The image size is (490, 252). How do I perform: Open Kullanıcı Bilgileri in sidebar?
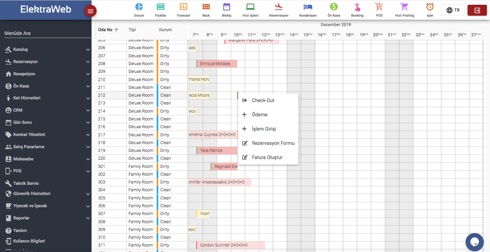click(29, 241)
